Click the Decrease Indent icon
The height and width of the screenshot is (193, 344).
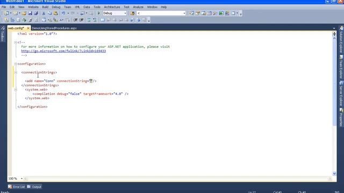click(x=75, y=20)
